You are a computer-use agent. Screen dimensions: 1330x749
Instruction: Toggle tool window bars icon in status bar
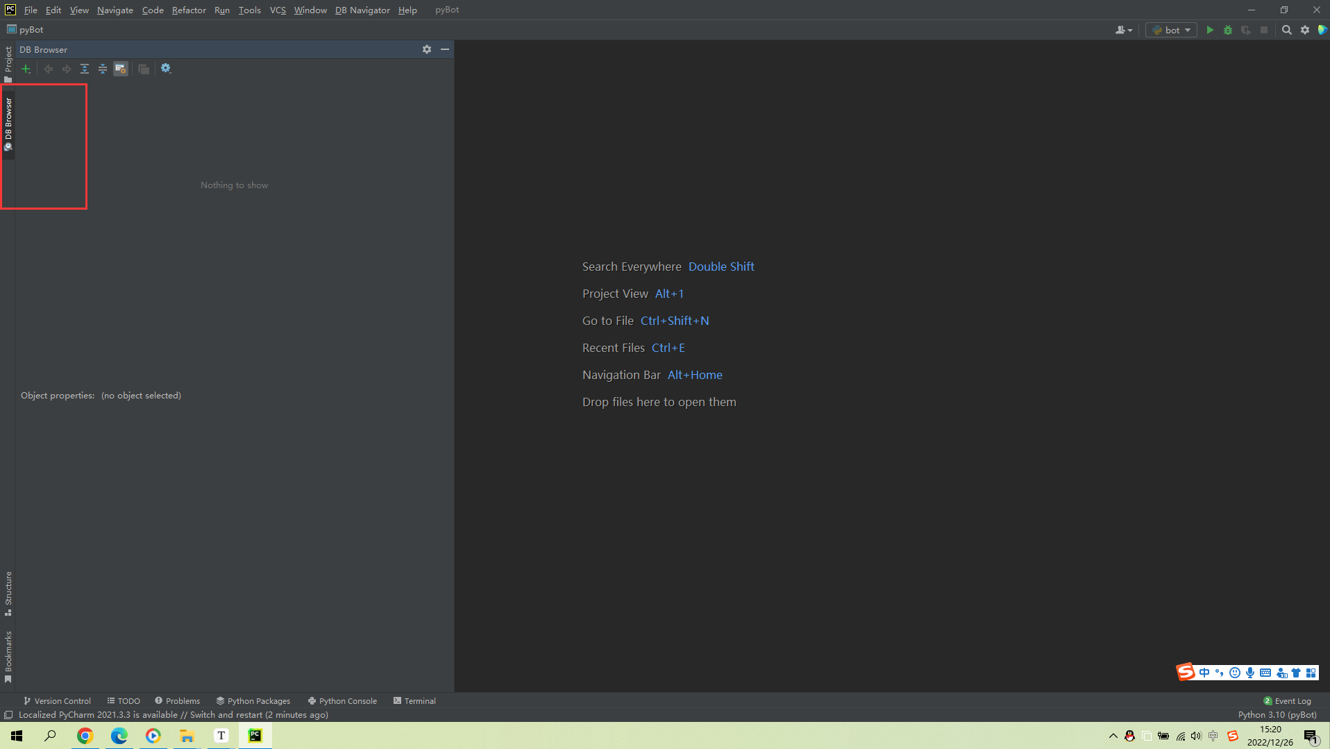[x=8, y=715]
